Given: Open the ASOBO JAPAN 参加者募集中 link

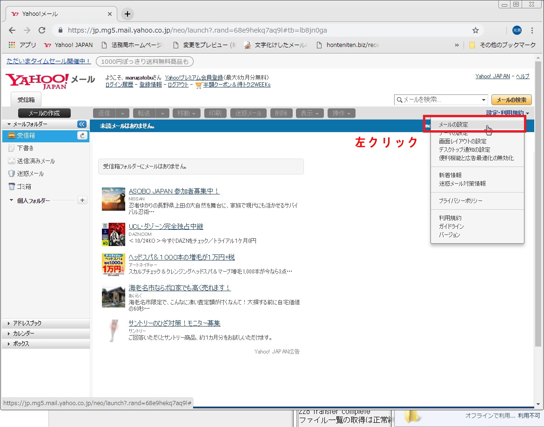Looking at the screenshot, I should [x=174, y=191].
